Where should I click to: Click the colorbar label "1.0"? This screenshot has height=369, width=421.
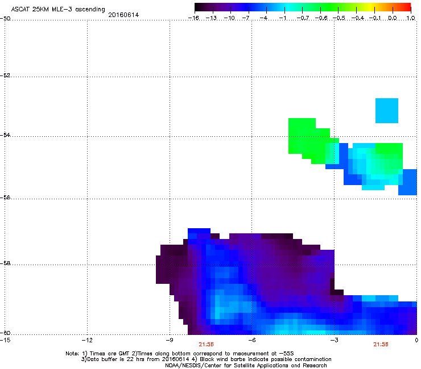[x=411, y=18]
